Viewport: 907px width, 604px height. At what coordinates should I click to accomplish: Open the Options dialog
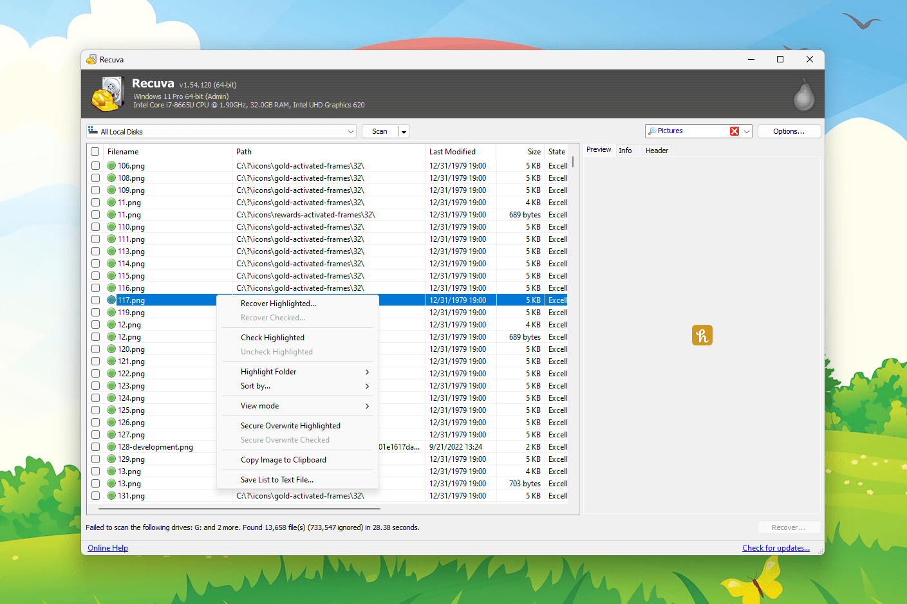(x=789, y=131)
